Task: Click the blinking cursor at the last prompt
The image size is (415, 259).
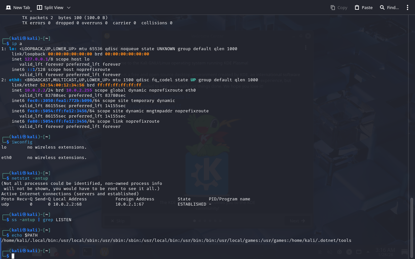Action: [x=13, y=256]
